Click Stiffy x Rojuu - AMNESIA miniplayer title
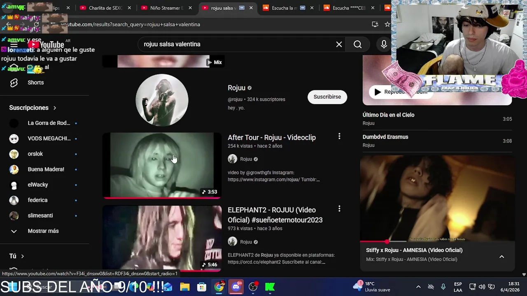 click(414, 250)
